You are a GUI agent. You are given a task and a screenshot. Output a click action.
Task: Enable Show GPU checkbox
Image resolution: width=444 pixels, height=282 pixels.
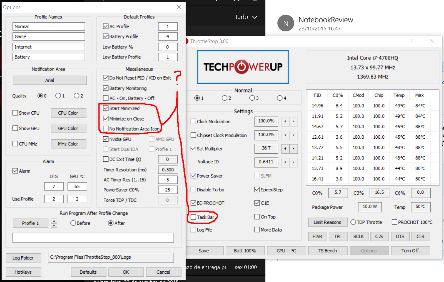pyautogui.click(x=15, y=128)
